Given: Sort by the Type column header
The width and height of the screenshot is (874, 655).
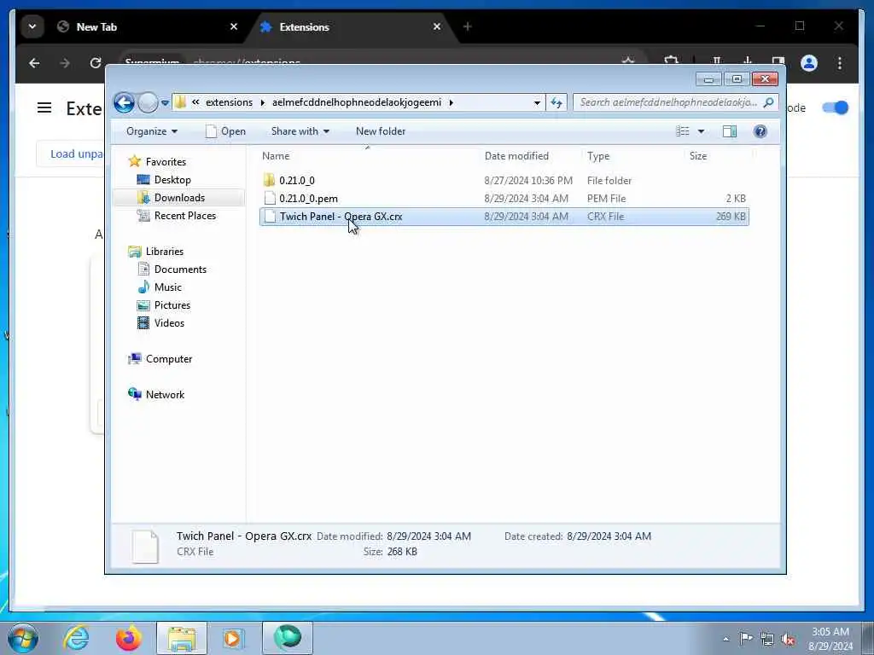Looking at the screenshot, I should [598, 157].
